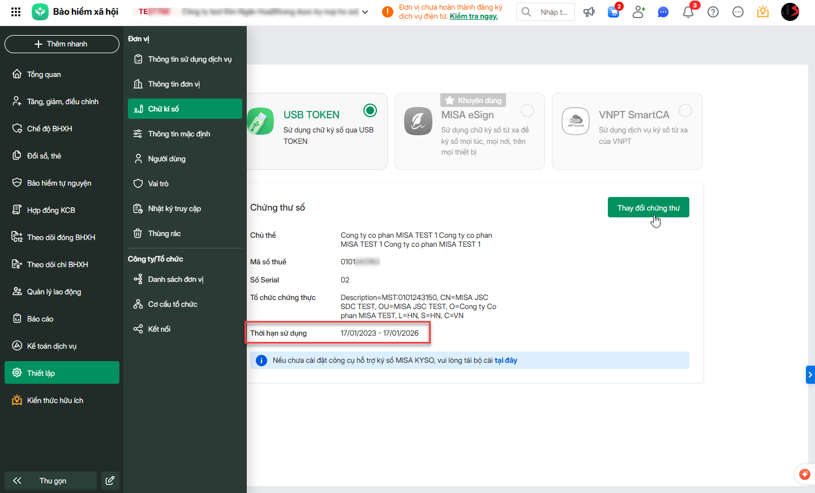Open the help question mark icon

tap(713, 12)
